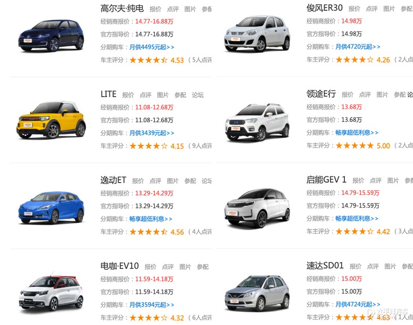Open the silver 速达SD01 car photo

coord(257,293)
